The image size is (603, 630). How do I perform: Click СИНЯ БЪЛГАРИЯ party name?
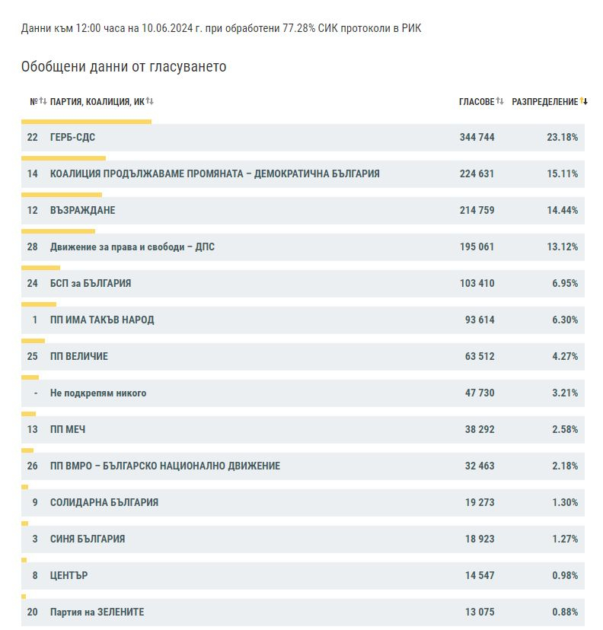click(x=88, y=539)
